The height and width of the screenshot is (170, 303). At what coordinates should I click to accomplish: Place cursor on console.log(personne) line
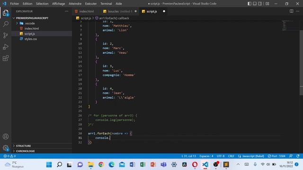click(115, 120)
